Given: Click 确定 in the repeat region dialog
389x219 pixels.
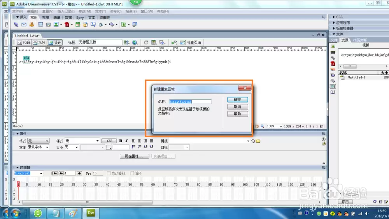Looking at the screenshot, I should (x=237, y=100).
